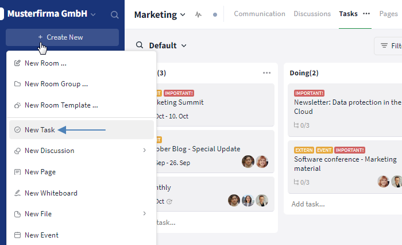402x245 pixels.
Task: Click Add task in Doing column
Action: coord(308,204)
